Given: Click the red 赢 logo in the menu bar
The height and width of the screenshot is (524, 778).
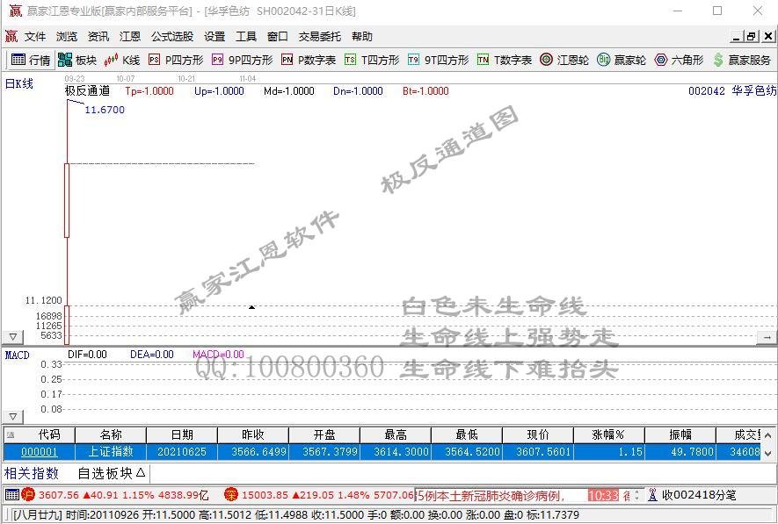Looking at the screenshot, I should [x=11, y=36].
